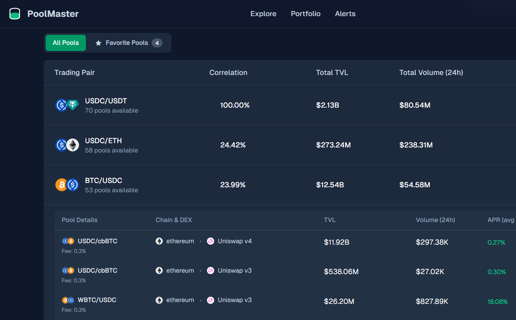516x320 pixels.
Task: Click the ethereum chain icon in WBTC/USDC row
Action: [159, 300]
